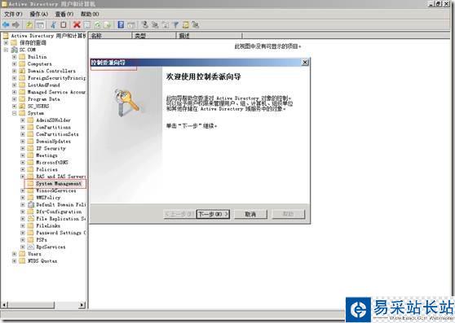Collapse the SC.COM domain node

pyautogui.click(x=6, y=50)
